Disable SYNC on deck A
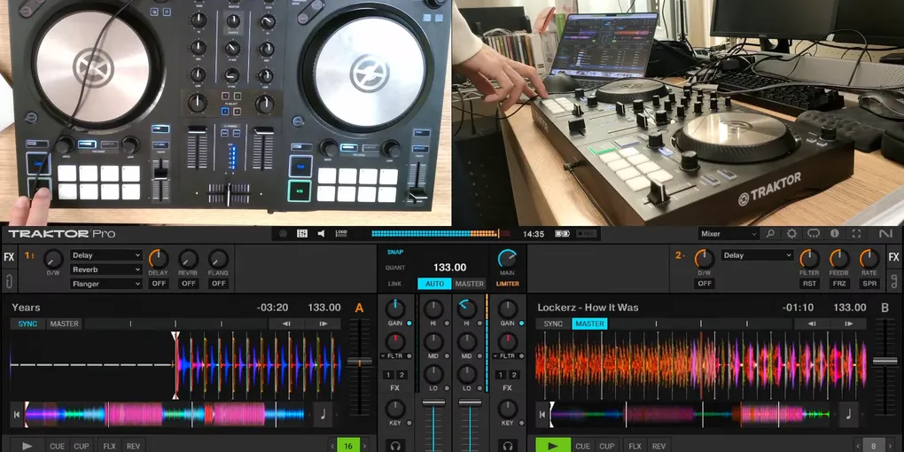 pos(27,323)
